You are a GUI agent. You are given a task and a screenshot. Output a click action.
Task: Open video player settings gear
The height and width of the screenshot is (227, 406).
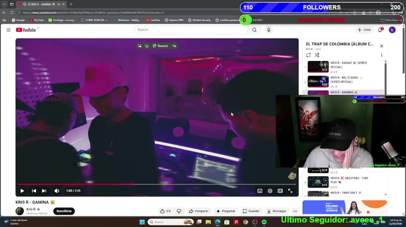[270, 191]
